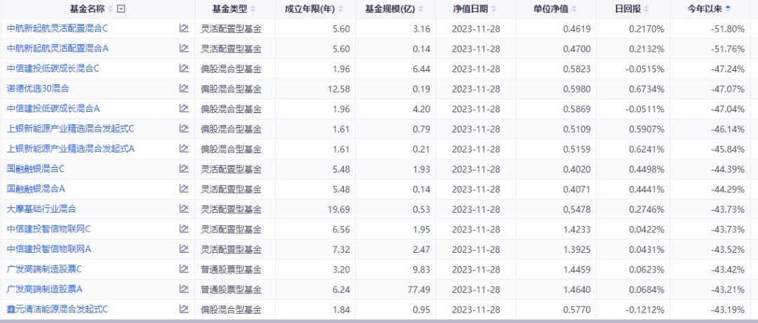Sort by 基金规模(亿) column

click(x=420, y=9)
